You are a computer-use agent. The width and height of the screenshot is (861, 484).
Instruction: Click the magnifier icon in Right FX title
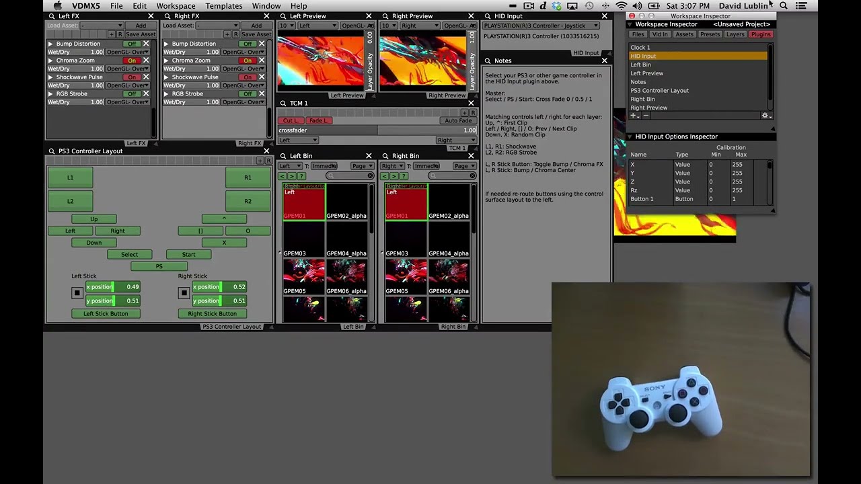pos(167,16)
